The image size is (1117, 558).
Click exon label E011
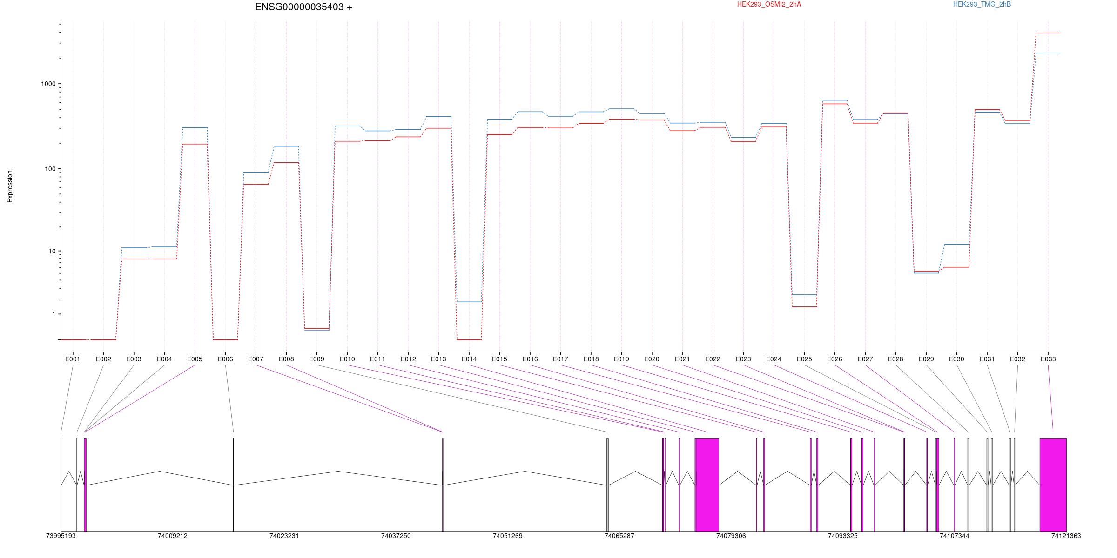(377, 359)
